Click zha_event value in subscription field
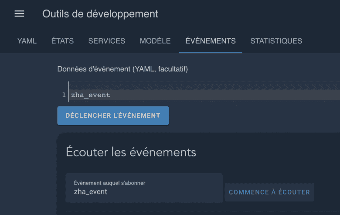The image size is (340, 215). [x=91, y=192]
